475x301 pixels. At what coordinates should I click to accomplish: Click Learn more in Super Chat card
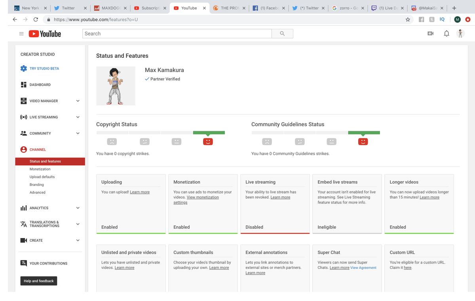coord(339,268)
